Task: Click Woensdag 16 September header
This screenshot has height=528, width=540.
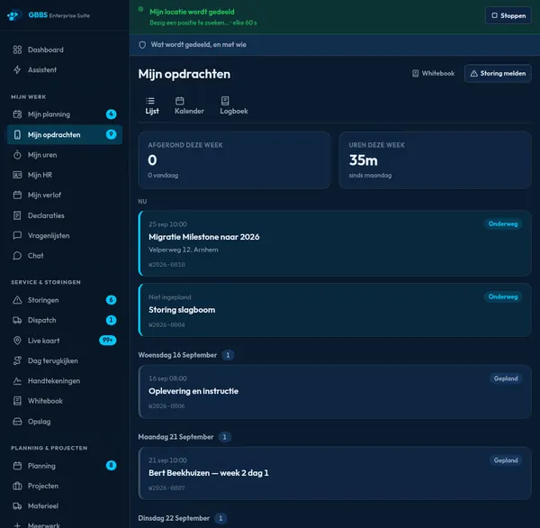Action: [177, 355]
